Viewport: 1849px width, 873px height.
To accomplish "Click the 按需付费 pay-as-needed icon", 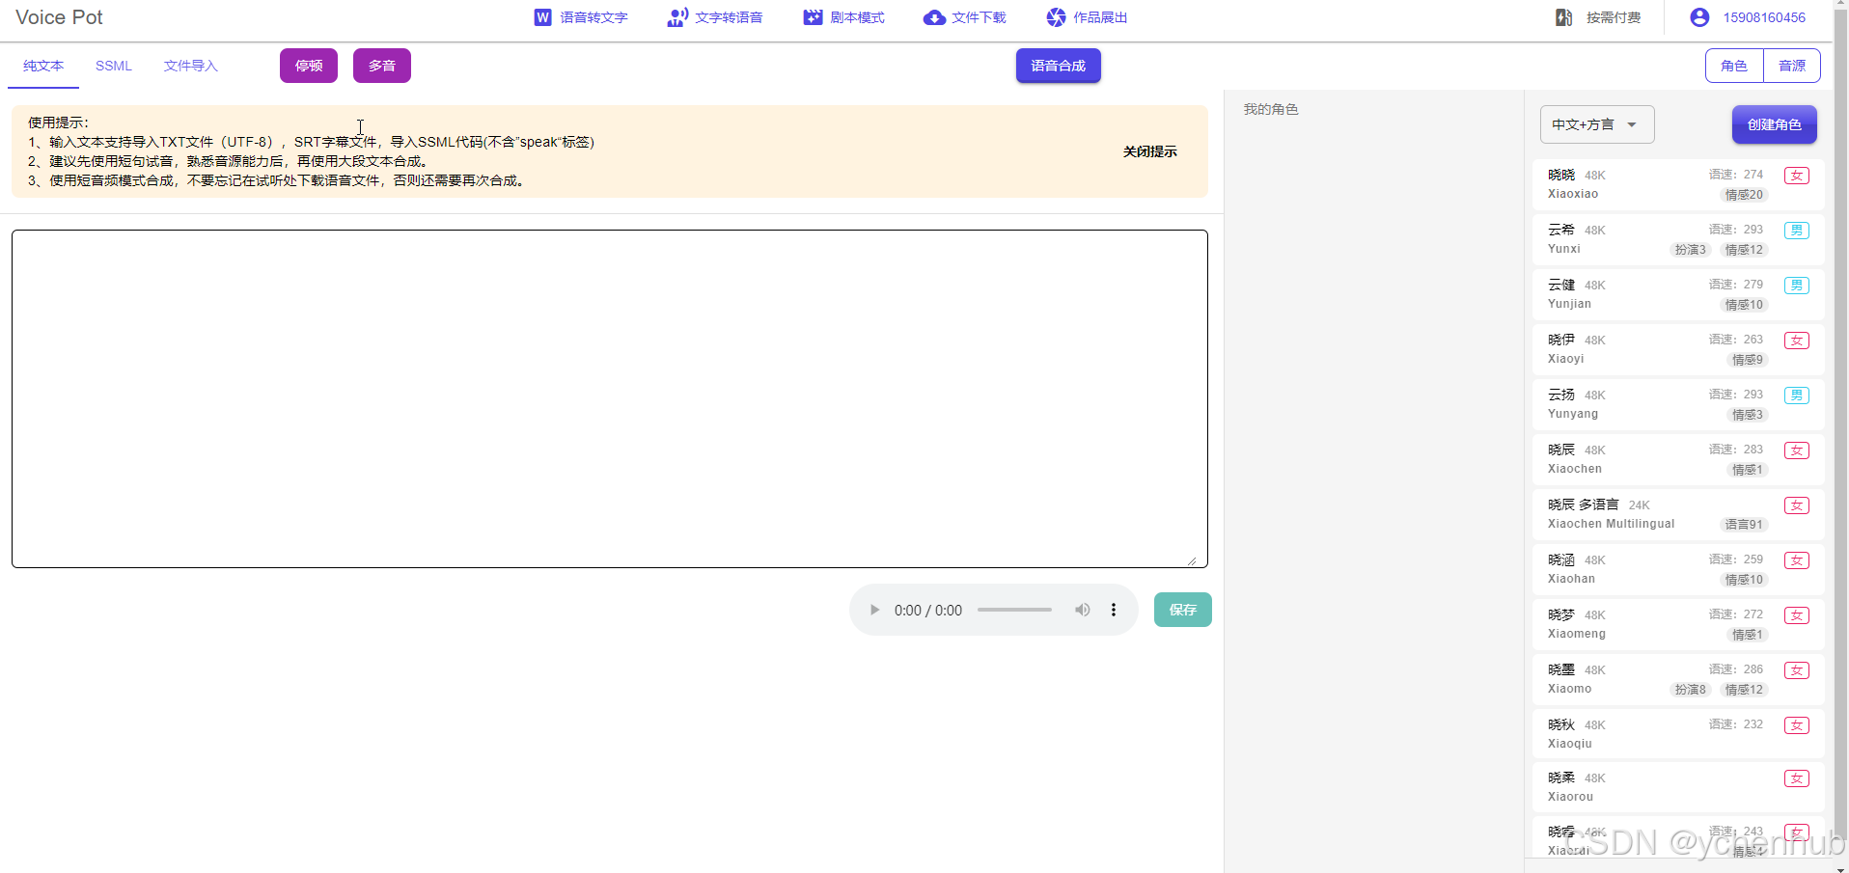I will 1564,17.
